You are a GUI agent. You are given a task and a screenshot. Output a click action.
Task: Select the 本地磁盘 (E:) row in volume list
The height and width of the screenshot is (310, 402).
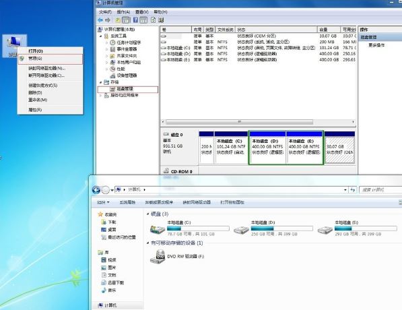[x=258, y=60]
